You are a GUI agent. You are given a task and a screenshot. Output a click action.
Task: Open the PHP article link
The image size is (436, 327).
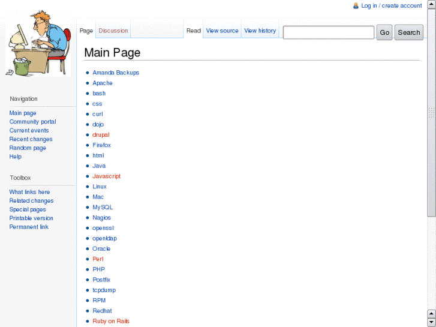(x=99, y=269)
